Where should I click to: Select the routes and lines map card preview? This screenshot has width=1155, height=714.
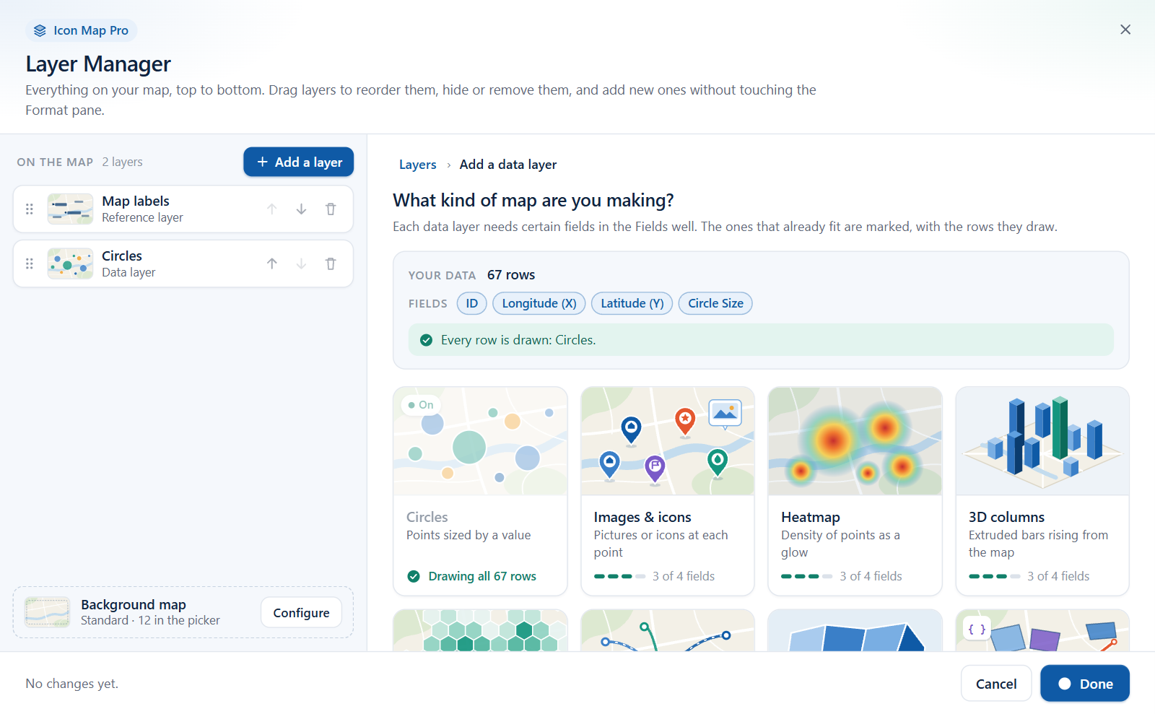click(668, 630)
